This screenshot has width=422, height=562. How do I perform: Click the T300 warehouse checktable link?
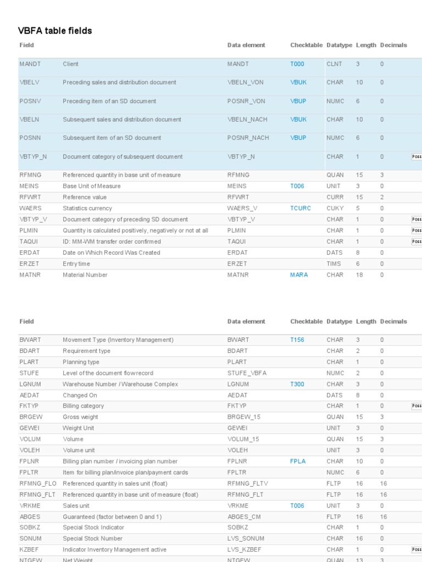click(297, 384)
